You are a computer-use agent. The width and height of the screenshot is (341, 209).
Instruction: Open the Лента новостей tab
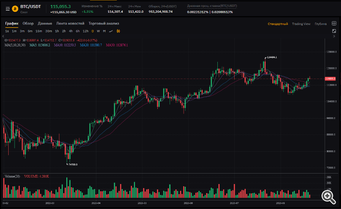[70, 23]
